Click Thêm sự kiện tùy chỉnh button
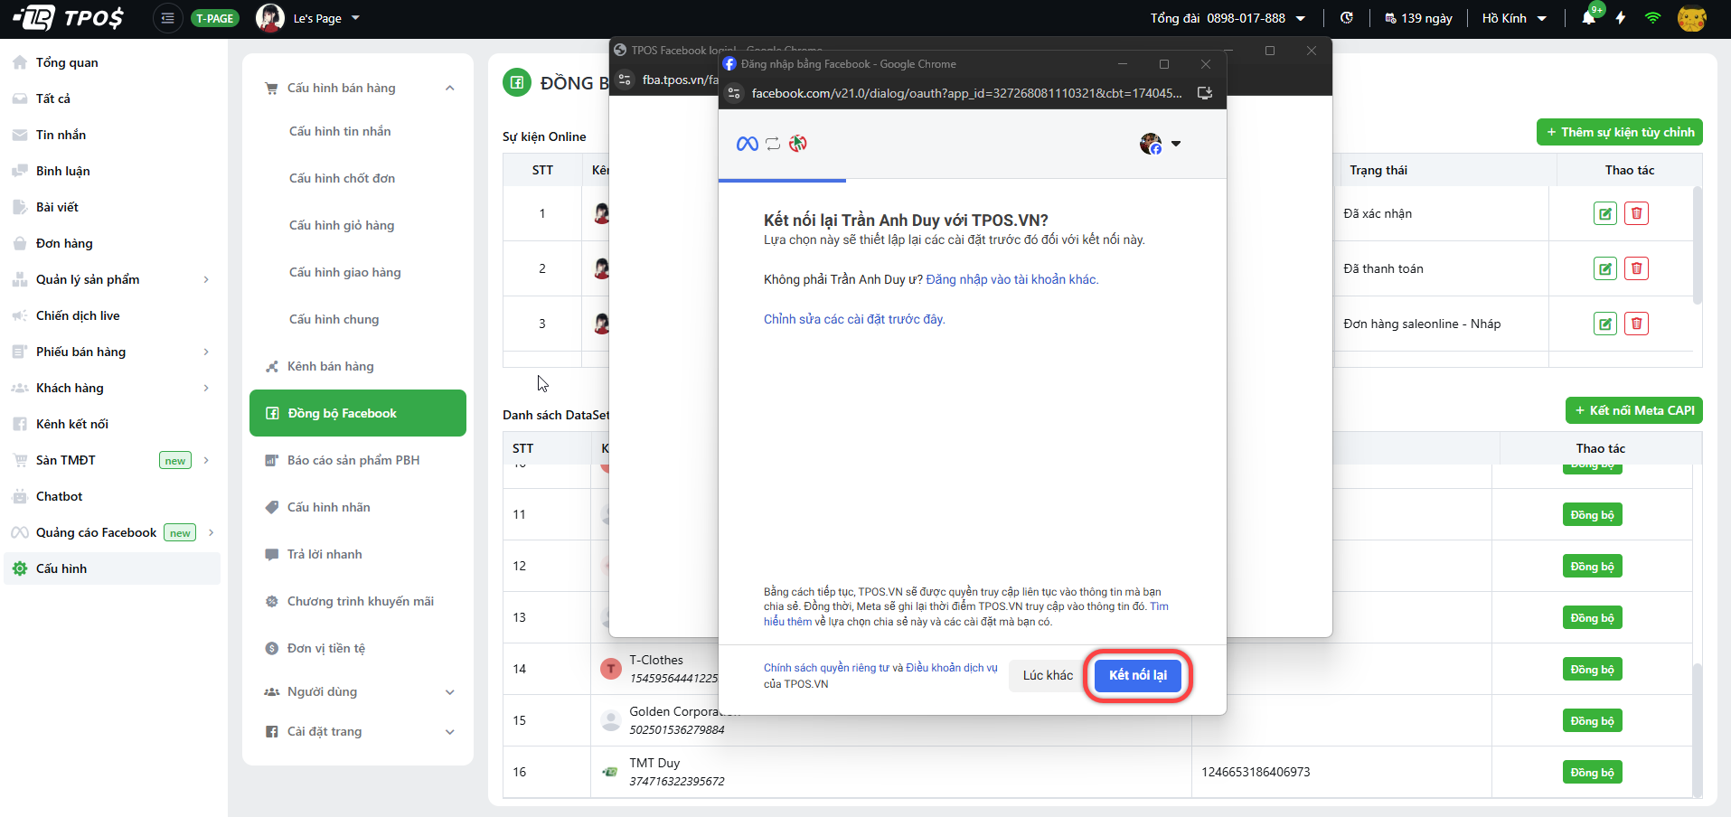The width and height of the screenshot is (1731, 817). click(x=1619, y=132)
